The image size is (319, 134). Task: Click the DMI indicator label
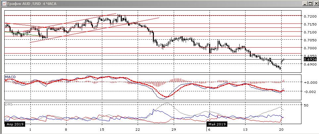[x=8, y=105]
